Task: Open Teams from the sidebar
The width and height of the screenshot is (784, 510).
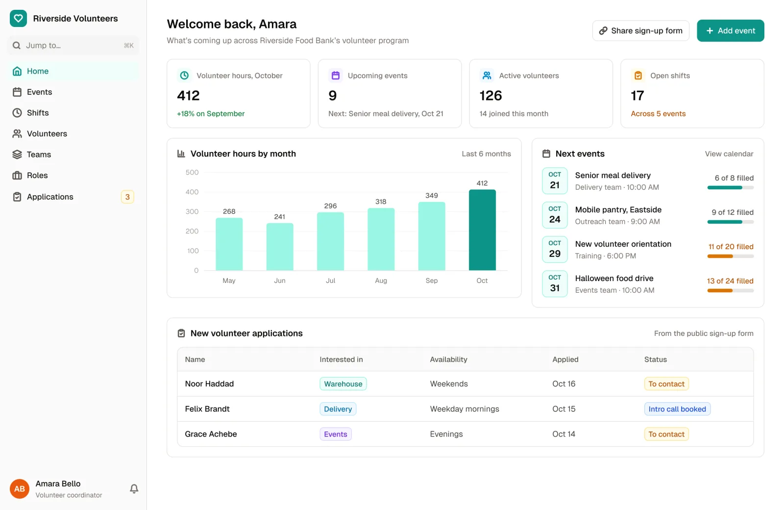Action: click(73, 154)
